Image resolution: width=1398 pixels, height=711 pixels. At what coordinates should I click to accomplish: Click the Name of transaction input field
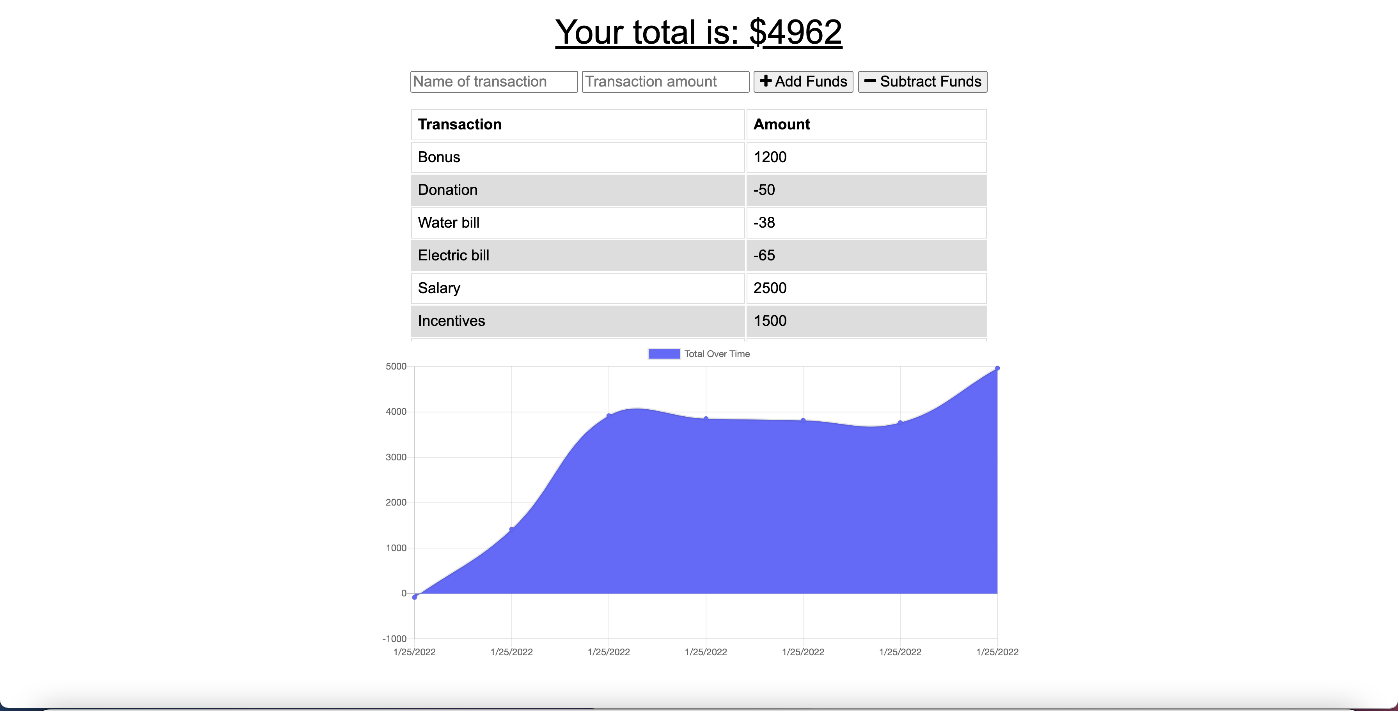pos(493,81)
